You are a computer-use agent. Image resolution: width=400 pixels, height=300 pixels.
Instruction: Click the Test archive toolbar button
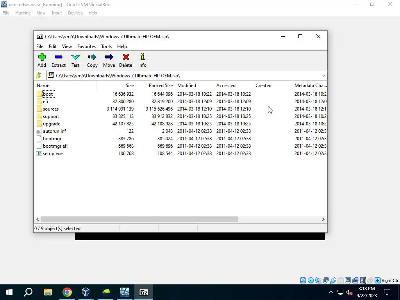(x=75, y=61)
